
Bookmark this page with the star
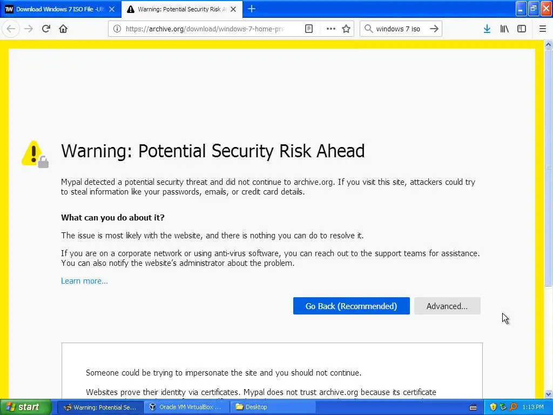346,29
